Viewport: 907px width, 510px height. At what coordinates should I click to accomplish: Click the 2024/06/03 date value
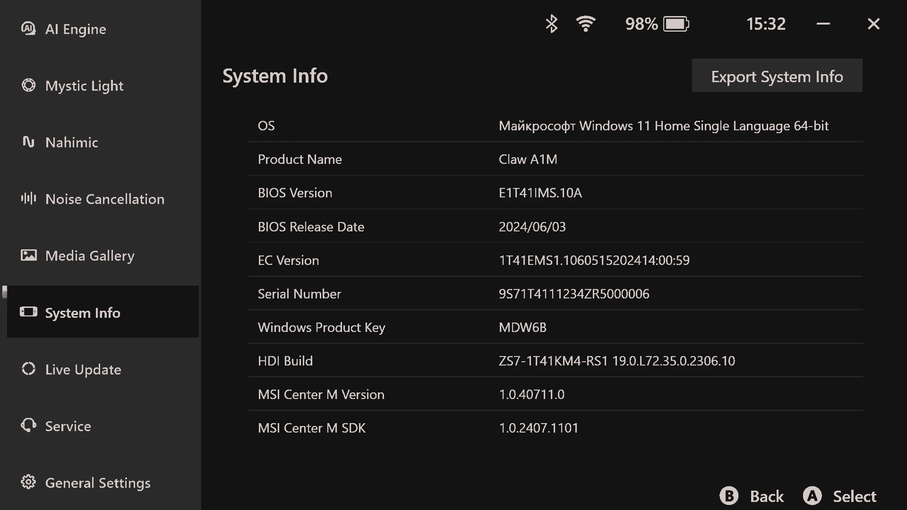click(532, 227)
